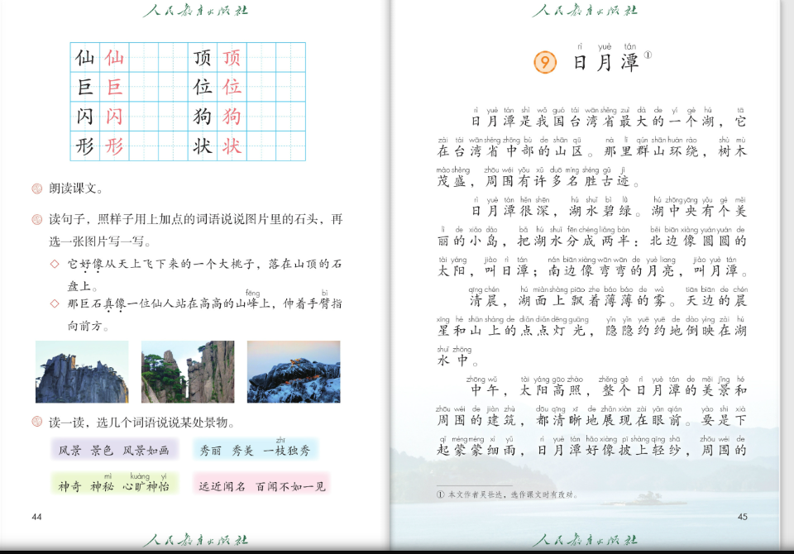This screenshot has width=794, height=554.
Task: Click the word 神奇 in the green box
Action: [x=69, y=487]
